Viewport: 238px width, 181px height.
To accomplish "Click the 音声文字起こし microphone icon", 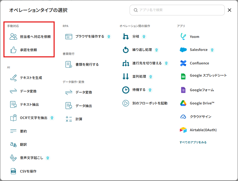I will [x=13, y=158].
